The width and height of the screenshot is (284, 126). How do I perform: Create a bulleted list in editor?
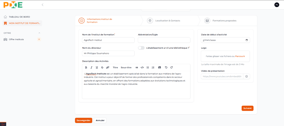coord(148,67)
